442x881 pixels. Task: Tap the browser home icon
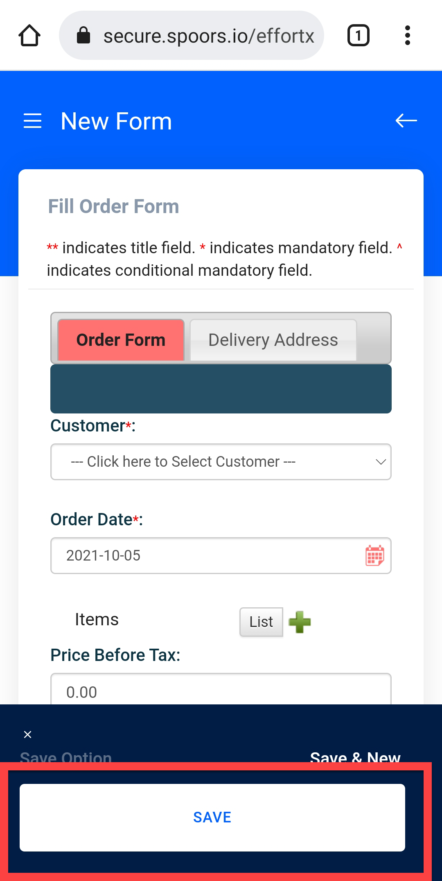29,36
